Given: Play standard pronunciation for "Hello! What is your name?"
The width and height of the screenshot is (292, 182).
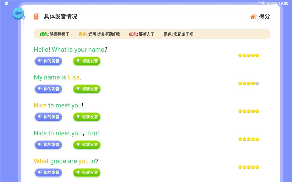Looking at the screenshot, I should pyautogui.click(x=87, y=61).
